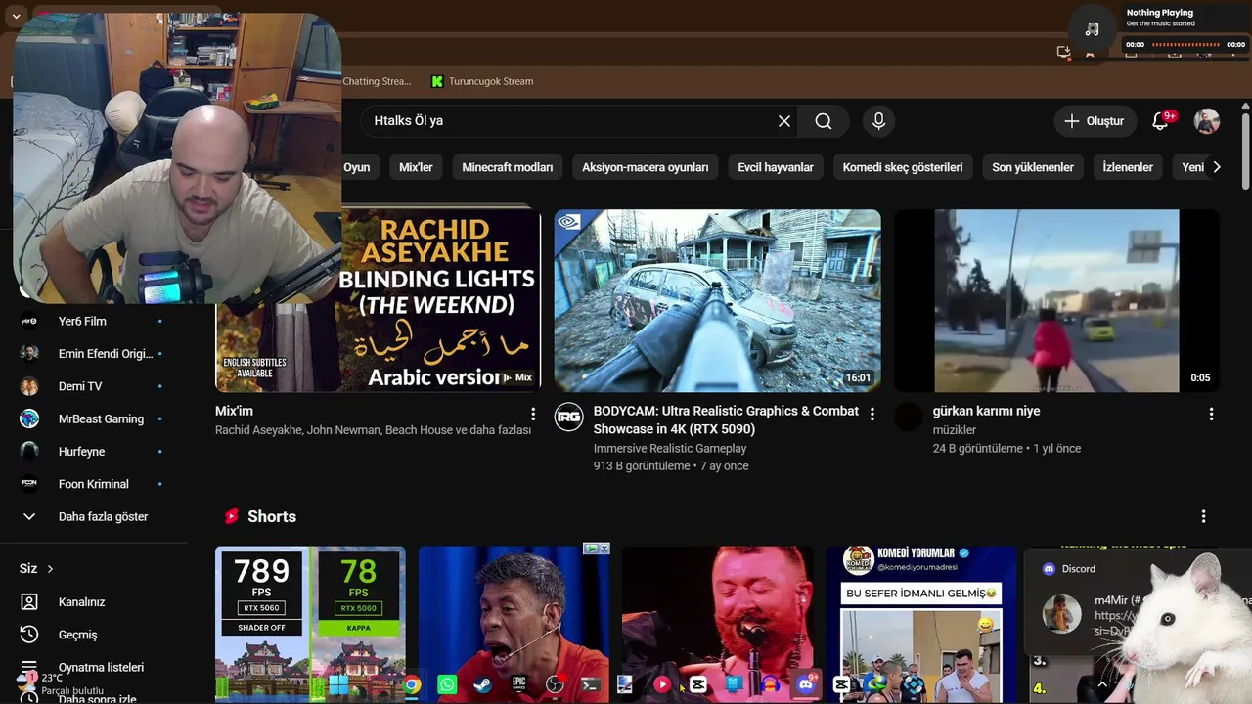The image size is (1252, 704).
Task: Open the tab search dropdown chevron
Action: (16, 17)
